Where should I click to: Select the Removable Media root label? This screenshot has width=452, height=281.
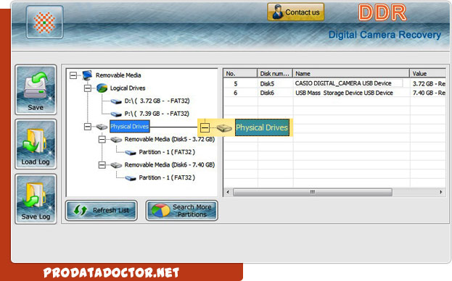tap(118, 75)
